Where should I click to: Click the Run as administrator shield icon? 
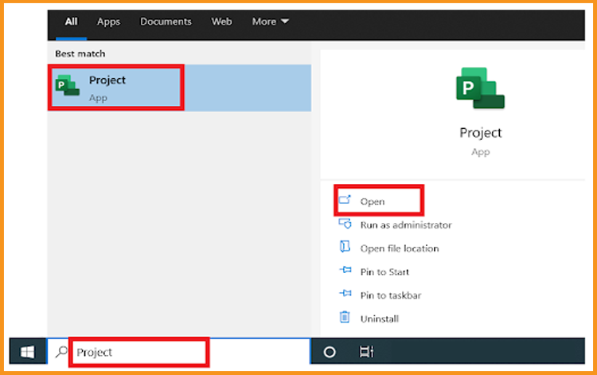tap(345, 224)
